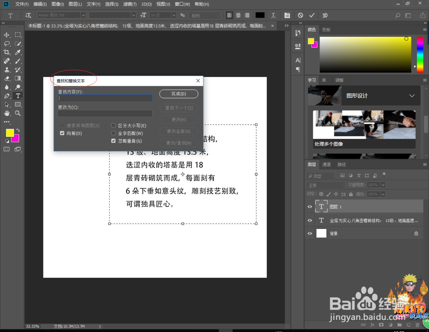The height and width of the screenshot is (332, 429).
Task: Select the Move tool
Action: 6,35
